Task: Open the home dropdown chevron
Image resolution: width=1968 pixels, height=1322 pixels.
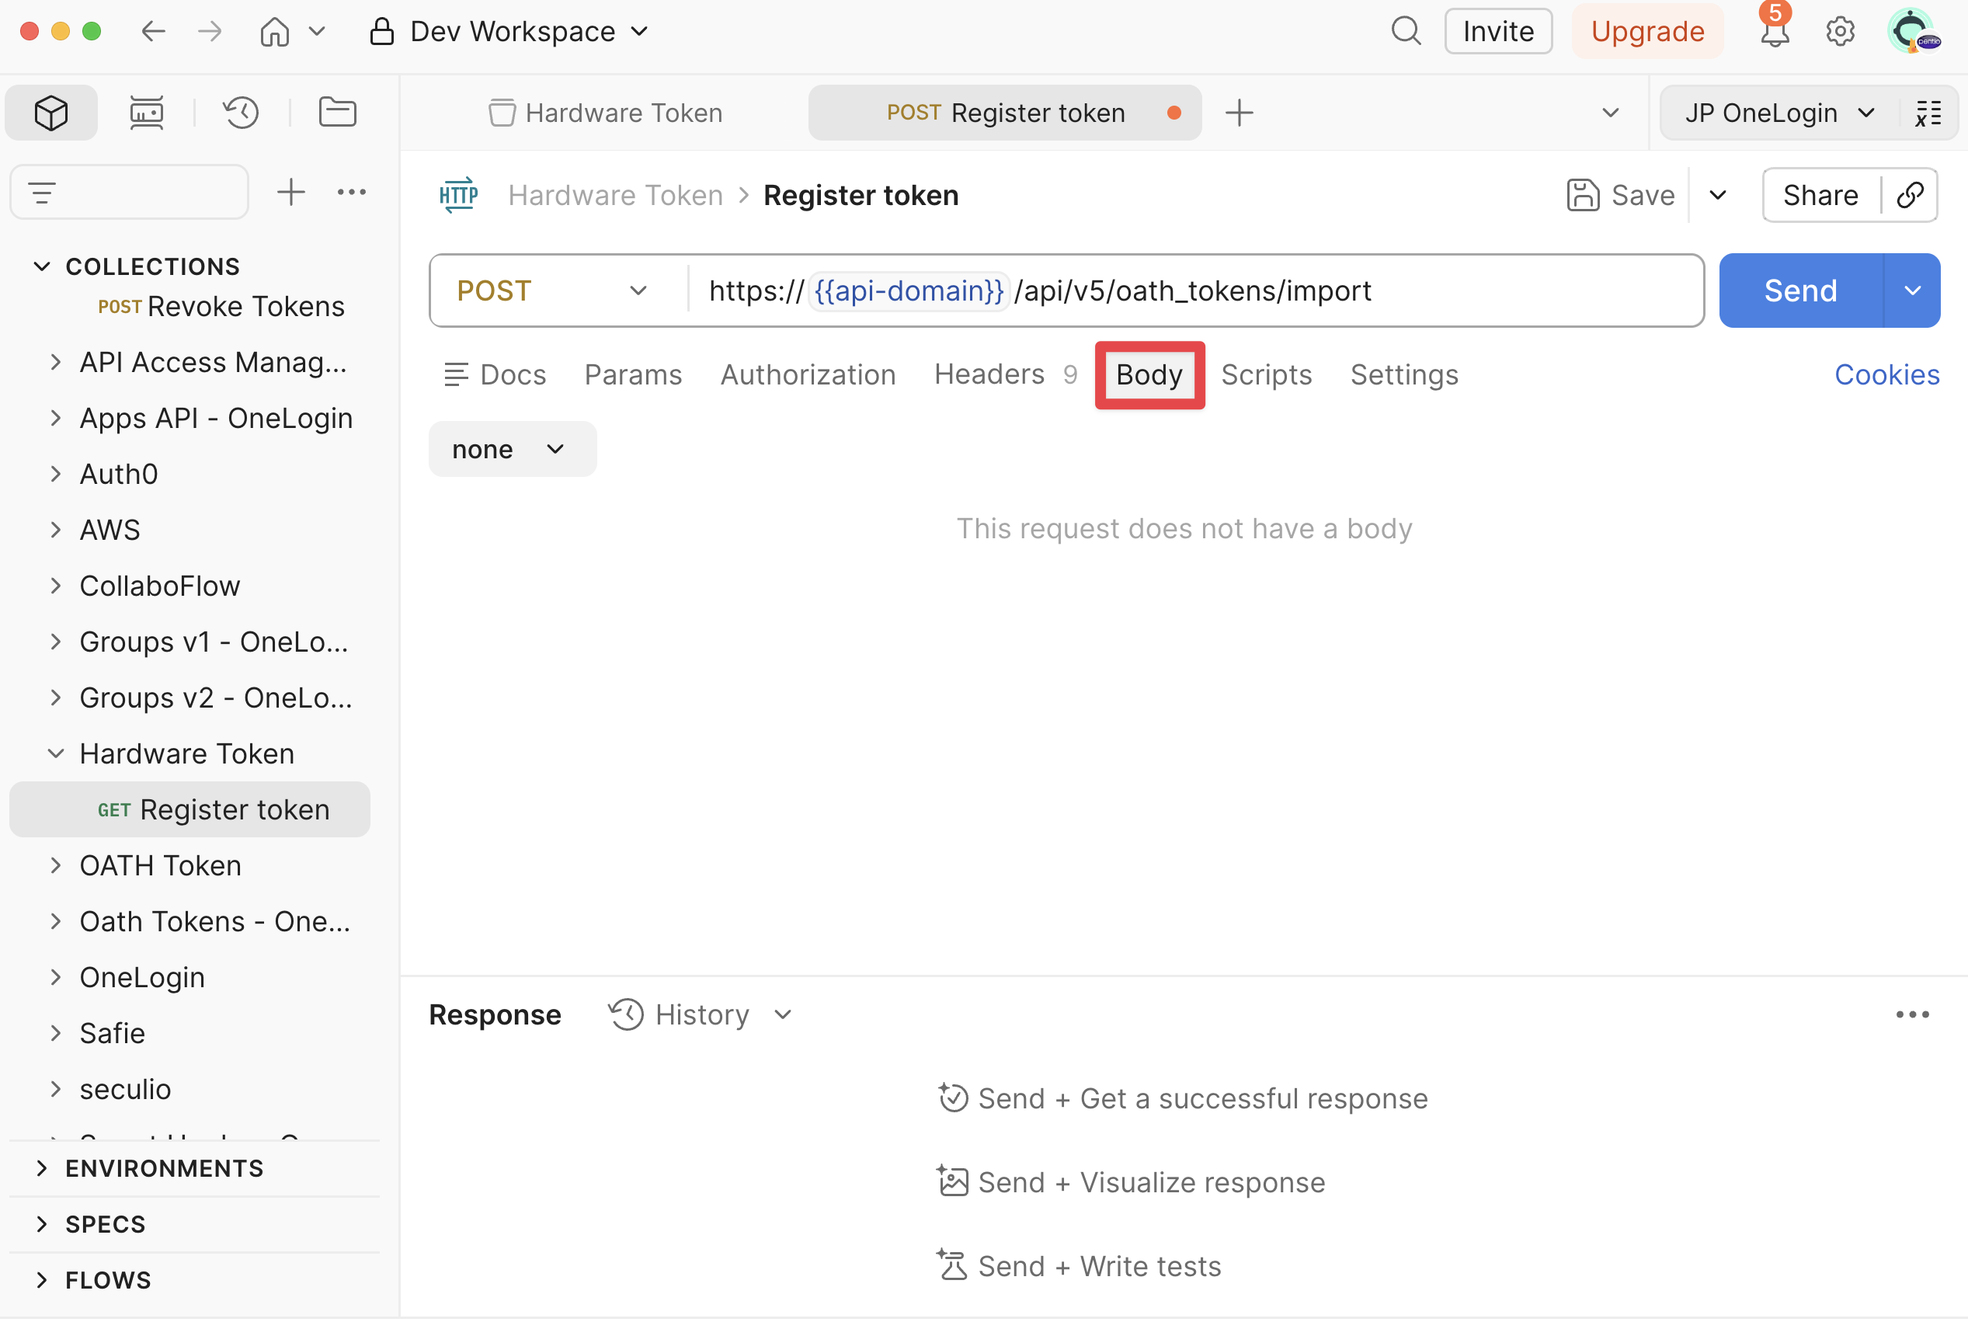Action: click(317, 32)
